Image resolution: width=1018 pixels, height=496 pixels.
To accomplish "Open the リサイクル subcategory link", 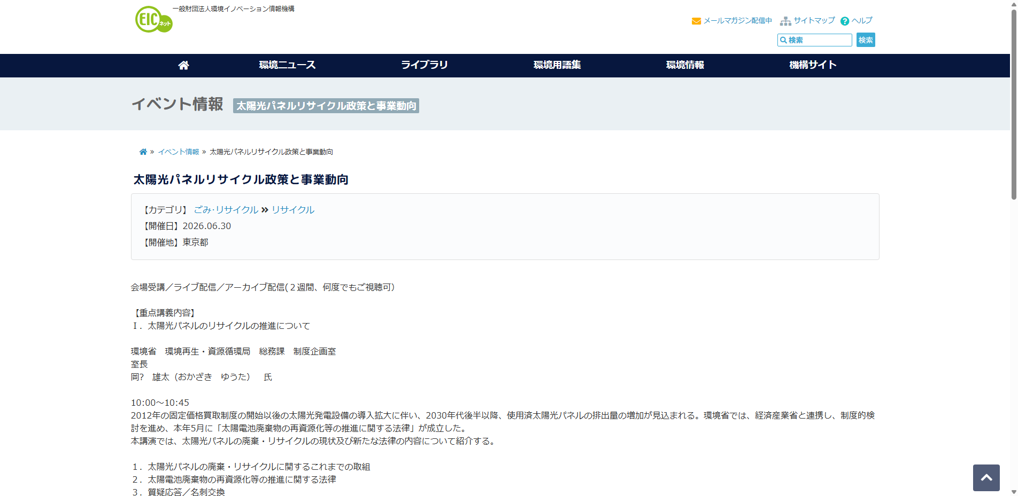I will (x=292, y=210).
